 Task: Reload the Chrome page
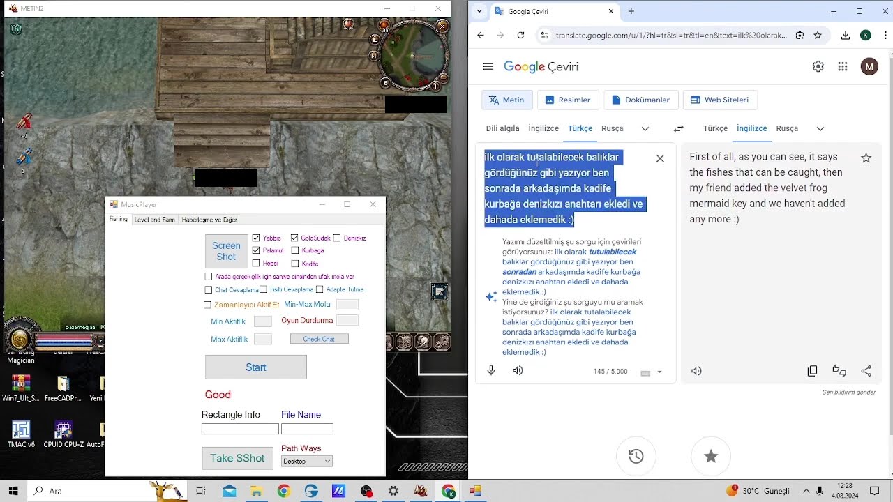520,36
